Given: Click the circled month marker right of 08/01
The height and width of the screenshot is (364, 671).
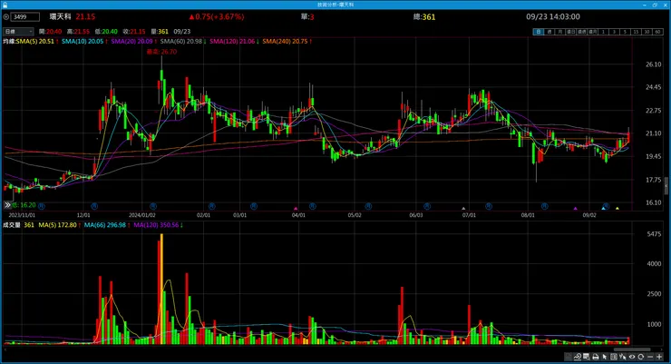Looking at the screenshot, I should point(544,206).
